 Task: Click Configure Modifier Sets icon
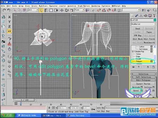coord(153,67)
